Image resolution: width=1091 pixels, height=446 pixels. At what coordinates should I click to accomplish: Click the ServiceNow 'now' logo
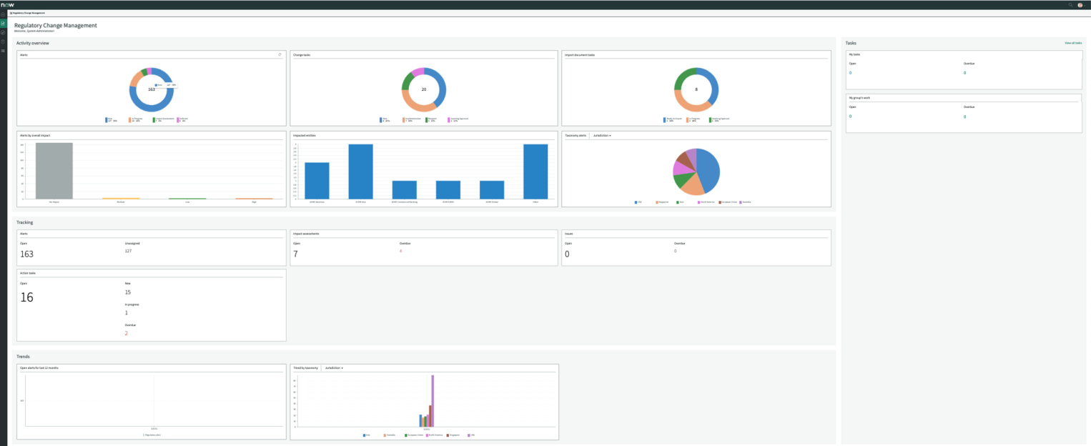point(6,4)
